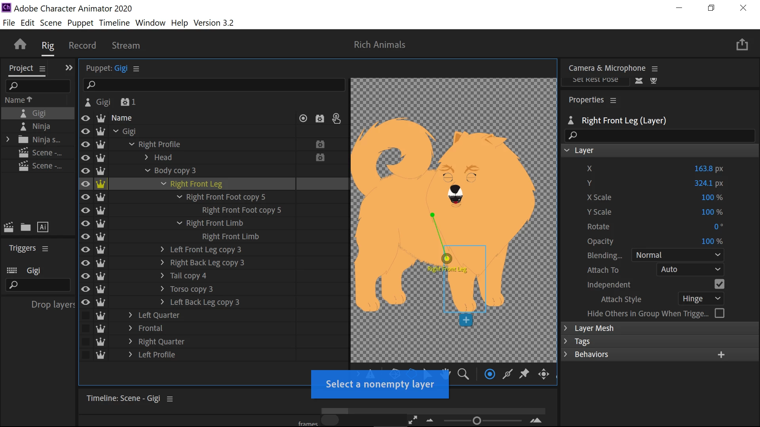Click the Home icon

click(x=20, y=44)
